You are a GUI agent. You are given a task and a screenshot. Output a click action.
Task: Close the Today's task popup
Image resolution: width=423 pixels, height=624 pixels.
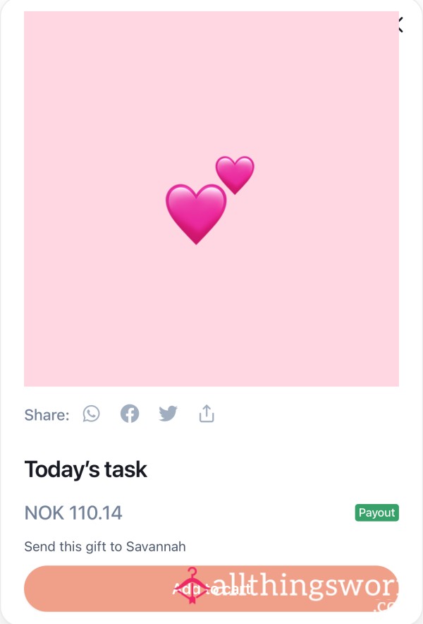[x=400, y=25]
